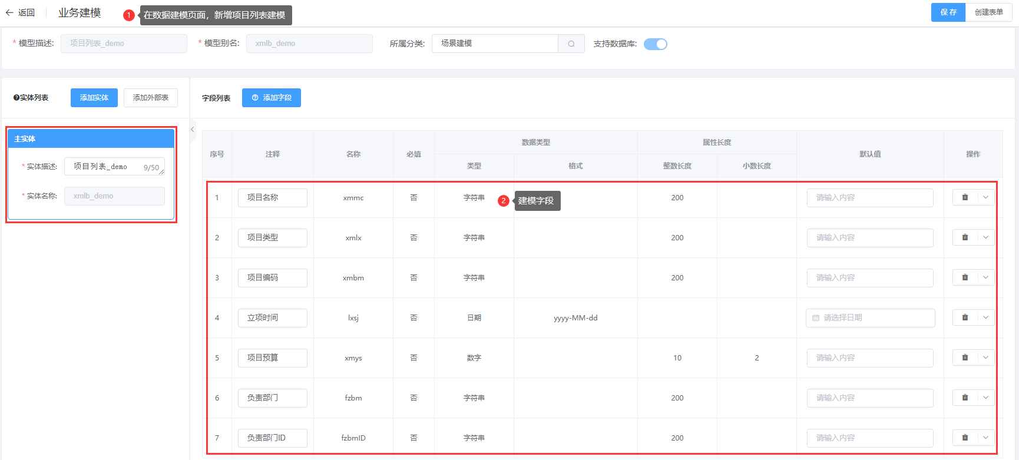This screenshot has height=460, width=1019.
Task: Click the 添加实体 button
Action: coord(94,98)
